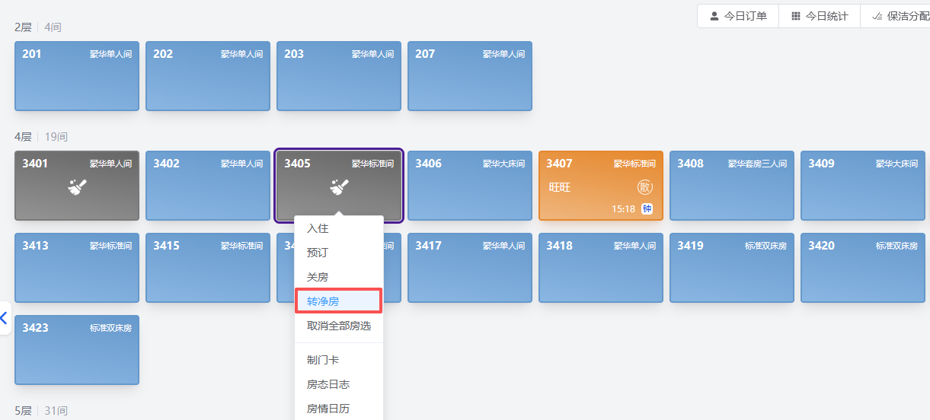
Task: Select room card 202
Action: click(208, 76)
